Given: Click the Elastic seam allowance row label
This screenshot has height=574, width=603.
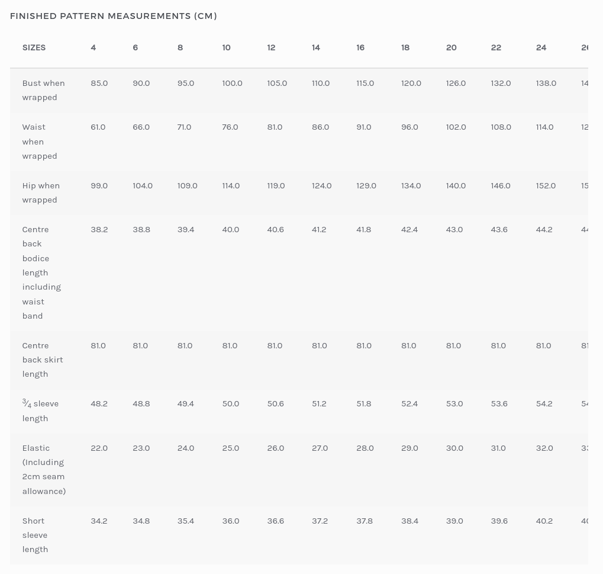Looking at the screenshot, I should click(44, 469).
